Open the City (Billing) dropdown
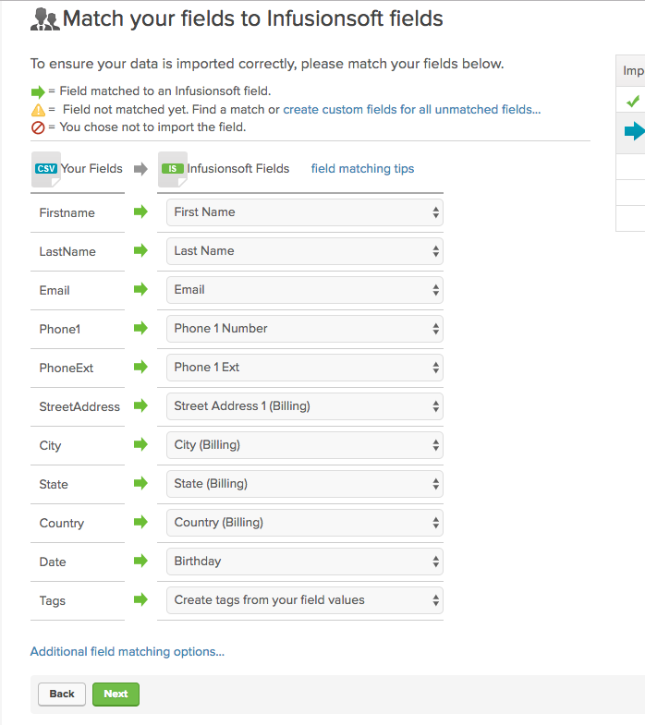 click(304, 445)
